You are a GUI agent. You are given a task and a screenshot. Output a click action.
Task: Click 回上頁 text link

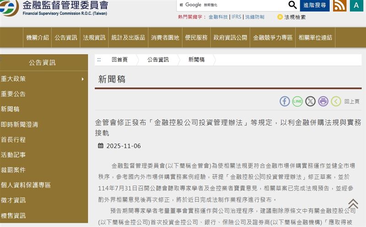tap(352, 101)
